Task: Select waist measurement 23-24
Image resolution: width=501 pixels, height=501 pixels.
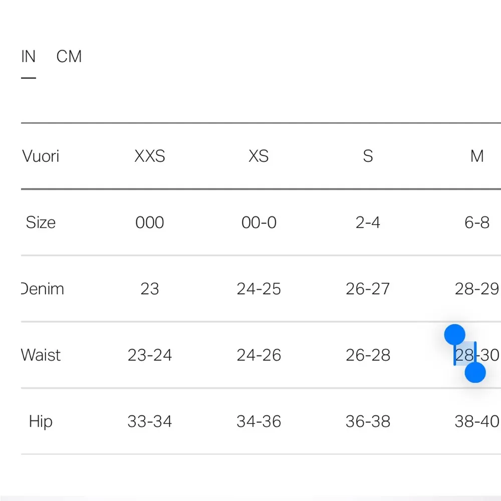Action: [x=150, y=355]
